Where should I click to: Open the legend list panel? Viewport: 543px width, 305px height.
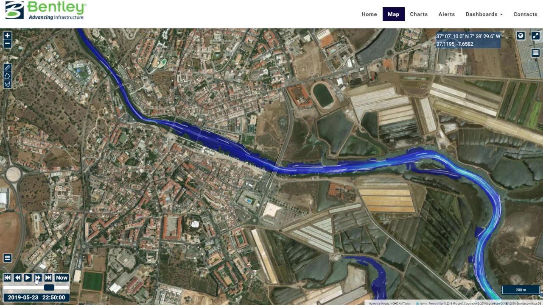tap(535, 53)
